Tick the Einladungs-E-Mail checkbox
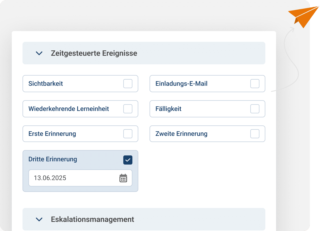 pyautogui.click(x=255, y=84)
